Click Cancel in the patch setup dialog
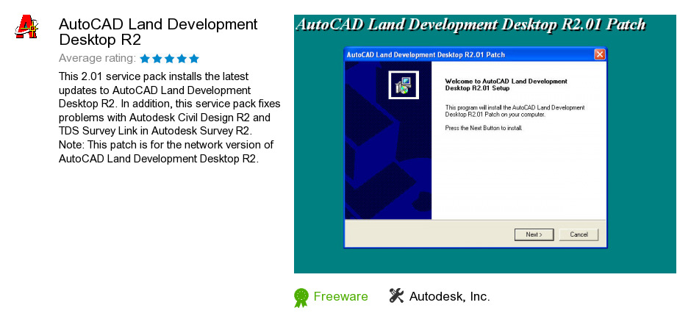The height and width of the screenshot is (330, 691). pyautogui.click(x=579, y=234)
